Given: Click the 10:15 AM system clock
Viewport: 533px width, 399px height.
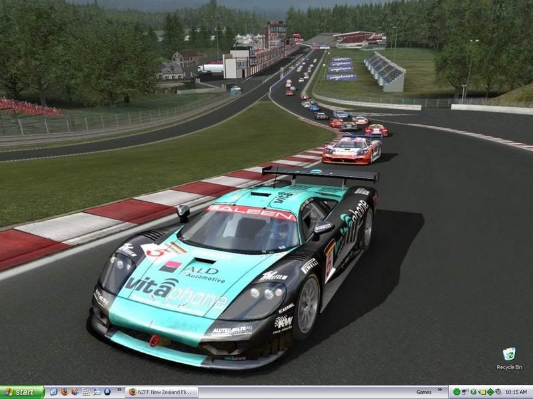Looking at the screenshot, I should [x=517, y=392].
